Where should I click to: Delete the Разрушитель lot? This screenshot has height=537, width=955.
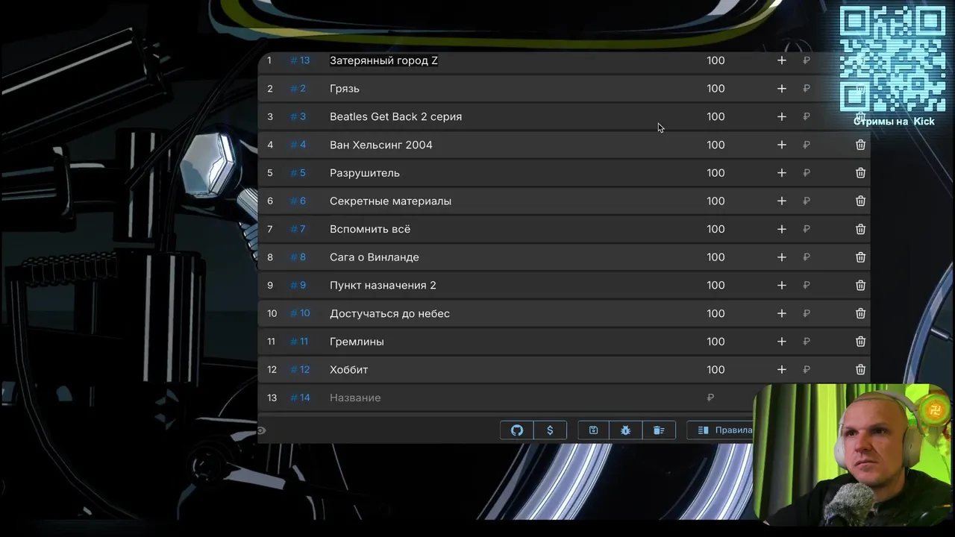point(860,173)
